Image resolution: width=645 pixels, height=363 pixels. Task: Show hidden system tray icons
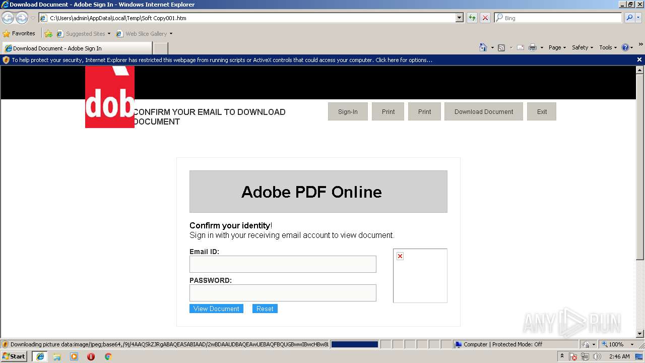[562, 356]
